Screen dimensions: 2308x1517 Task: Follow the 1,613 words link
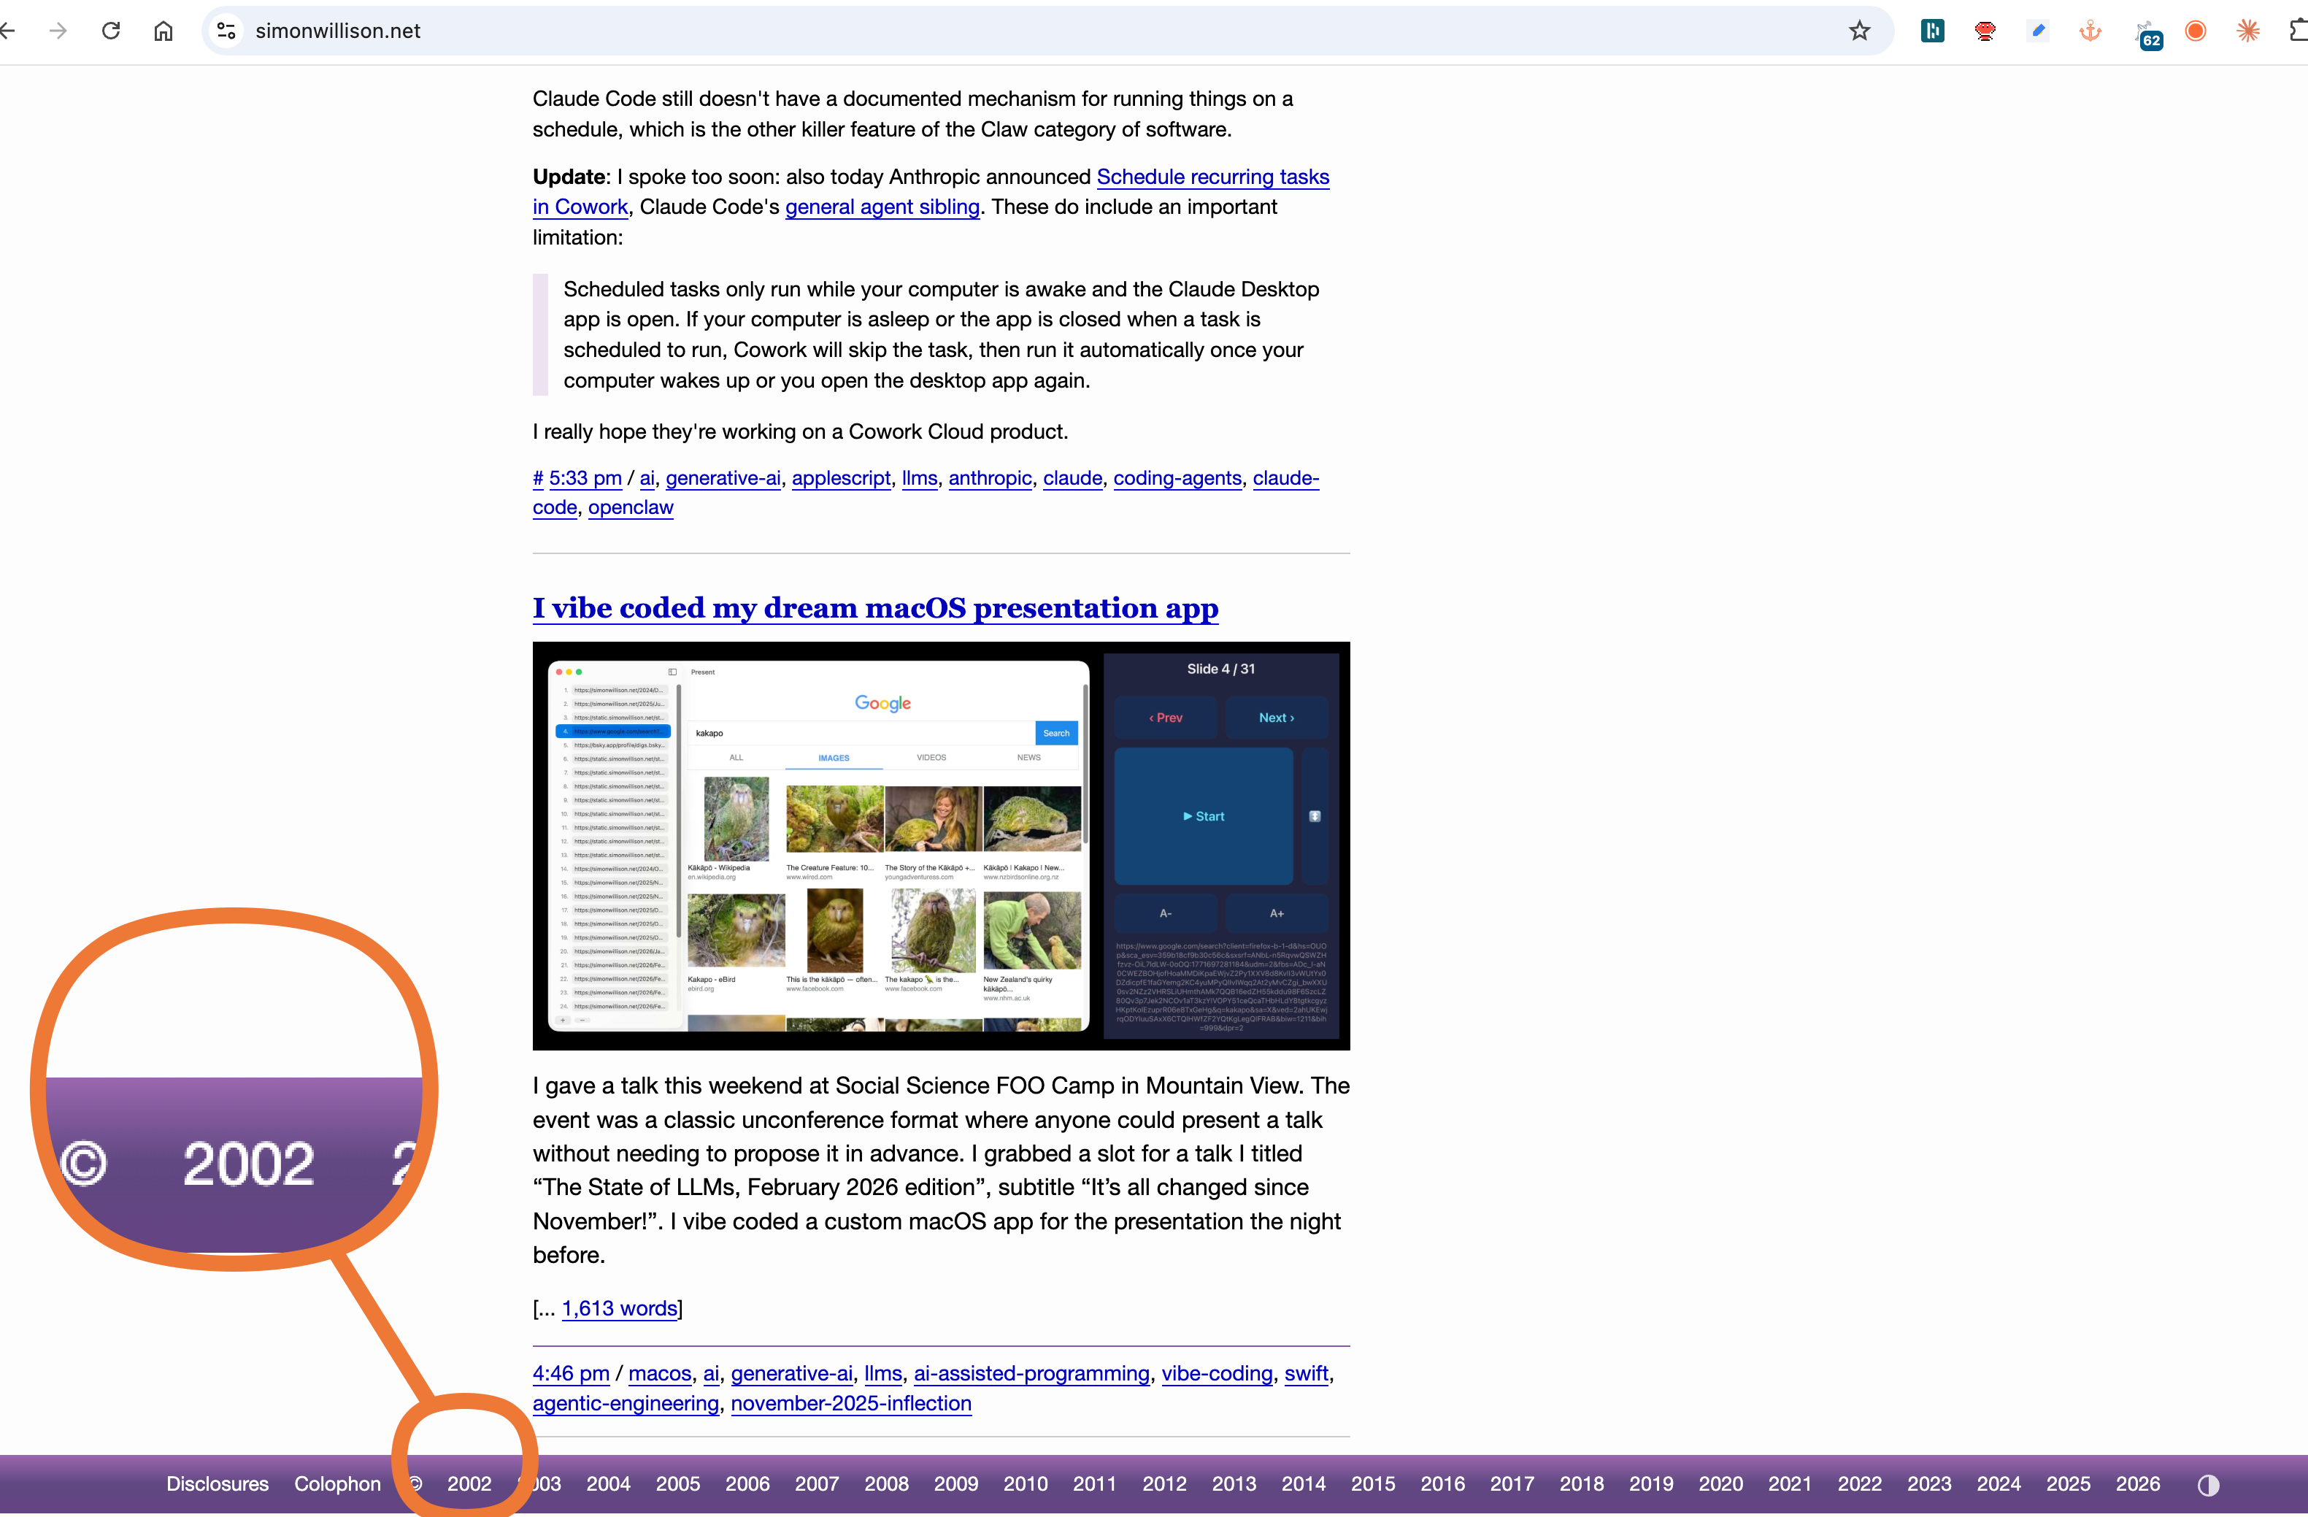(620, 1308)
